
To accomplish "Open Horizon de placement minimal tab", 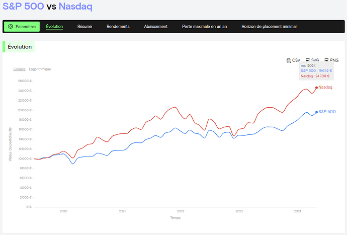I will point(269,27).
